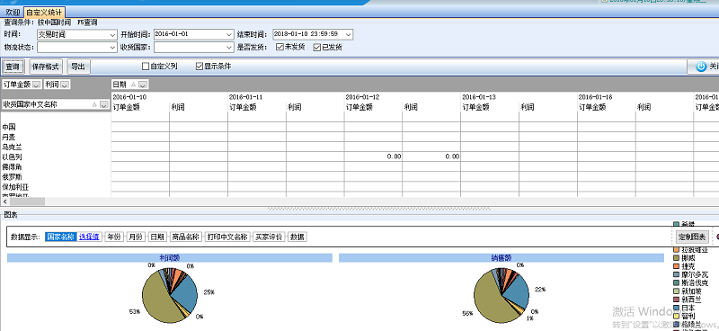The image size is (719, 331).
Task: Open the 收货国家中文名称 filter arrow
Action: pos(103,104)
